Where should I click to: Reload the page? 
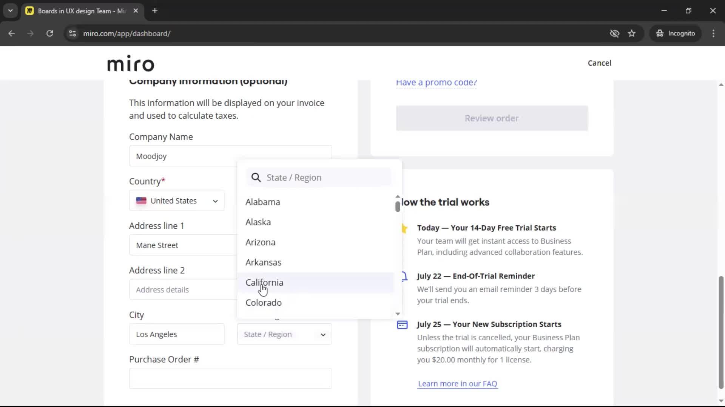tap(49, 34)
